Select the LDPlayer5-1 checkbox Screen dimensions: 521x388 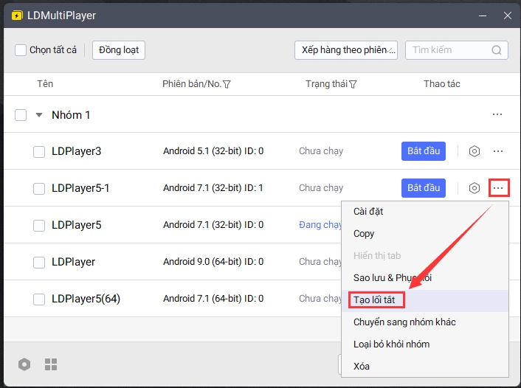point(39,189)
